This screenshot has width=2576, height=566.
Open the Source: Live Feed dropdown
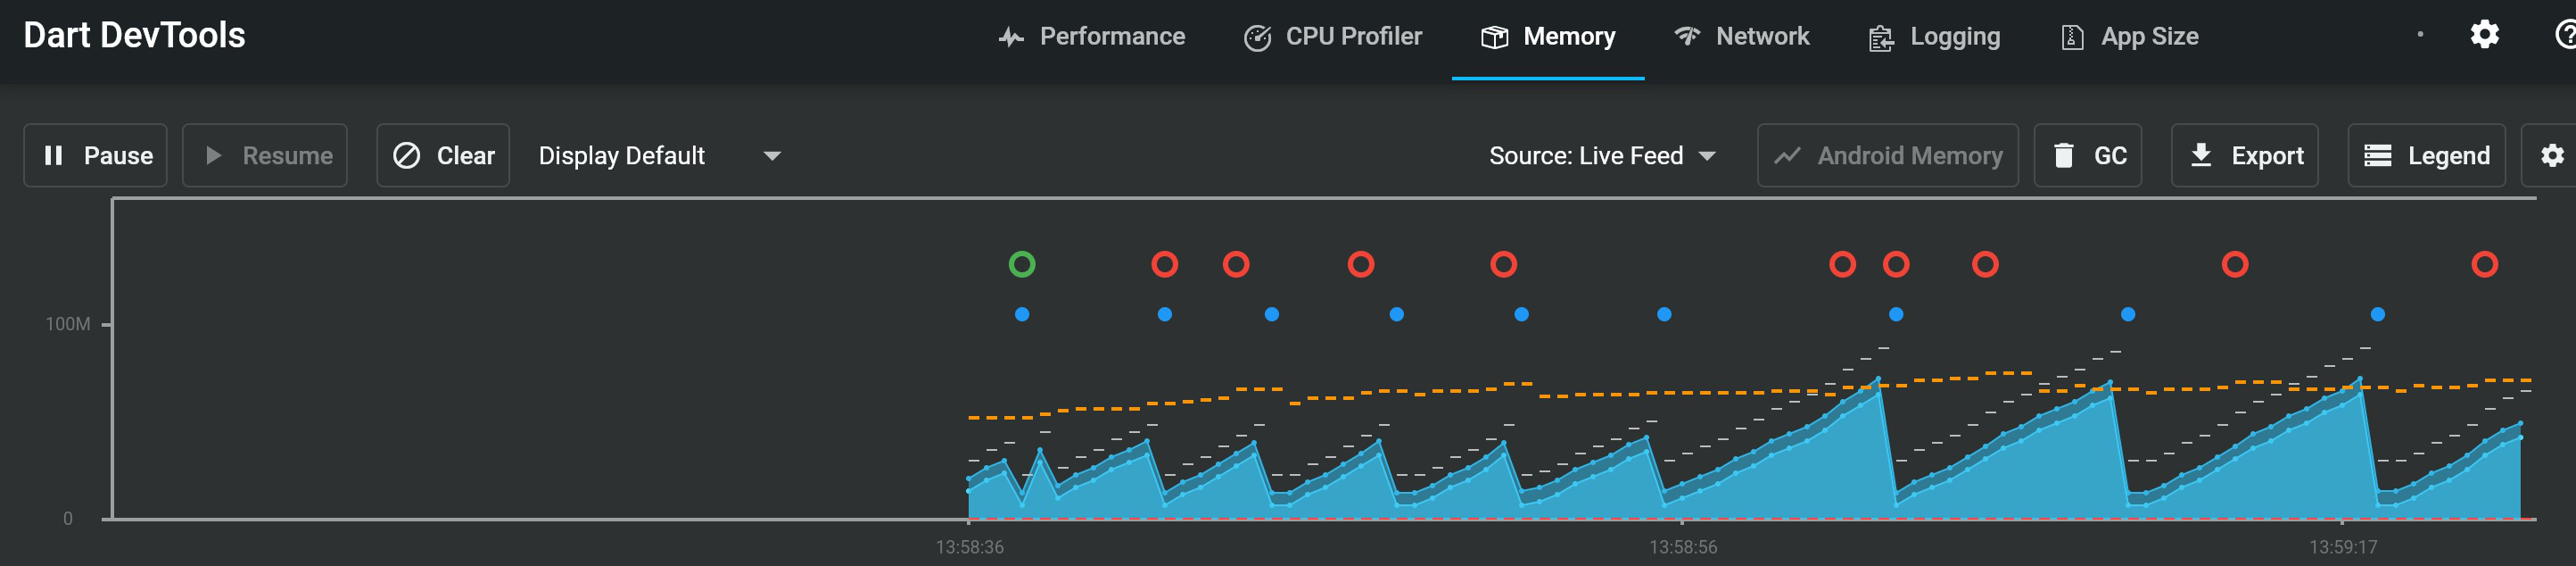pyautogui.click(x=1602, y=156)
